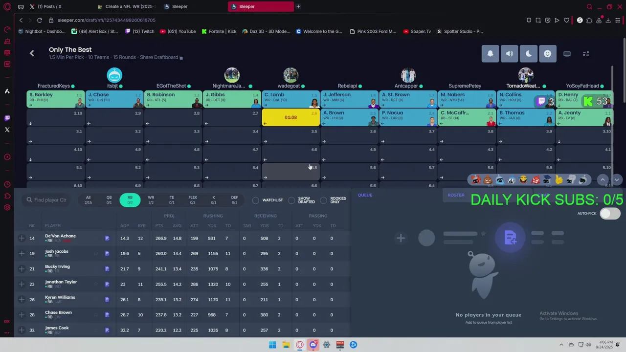The width and height of the screenshot is (626, 352).
Task: Enable Rookies Only filter
Action: [x=333, y=200]
